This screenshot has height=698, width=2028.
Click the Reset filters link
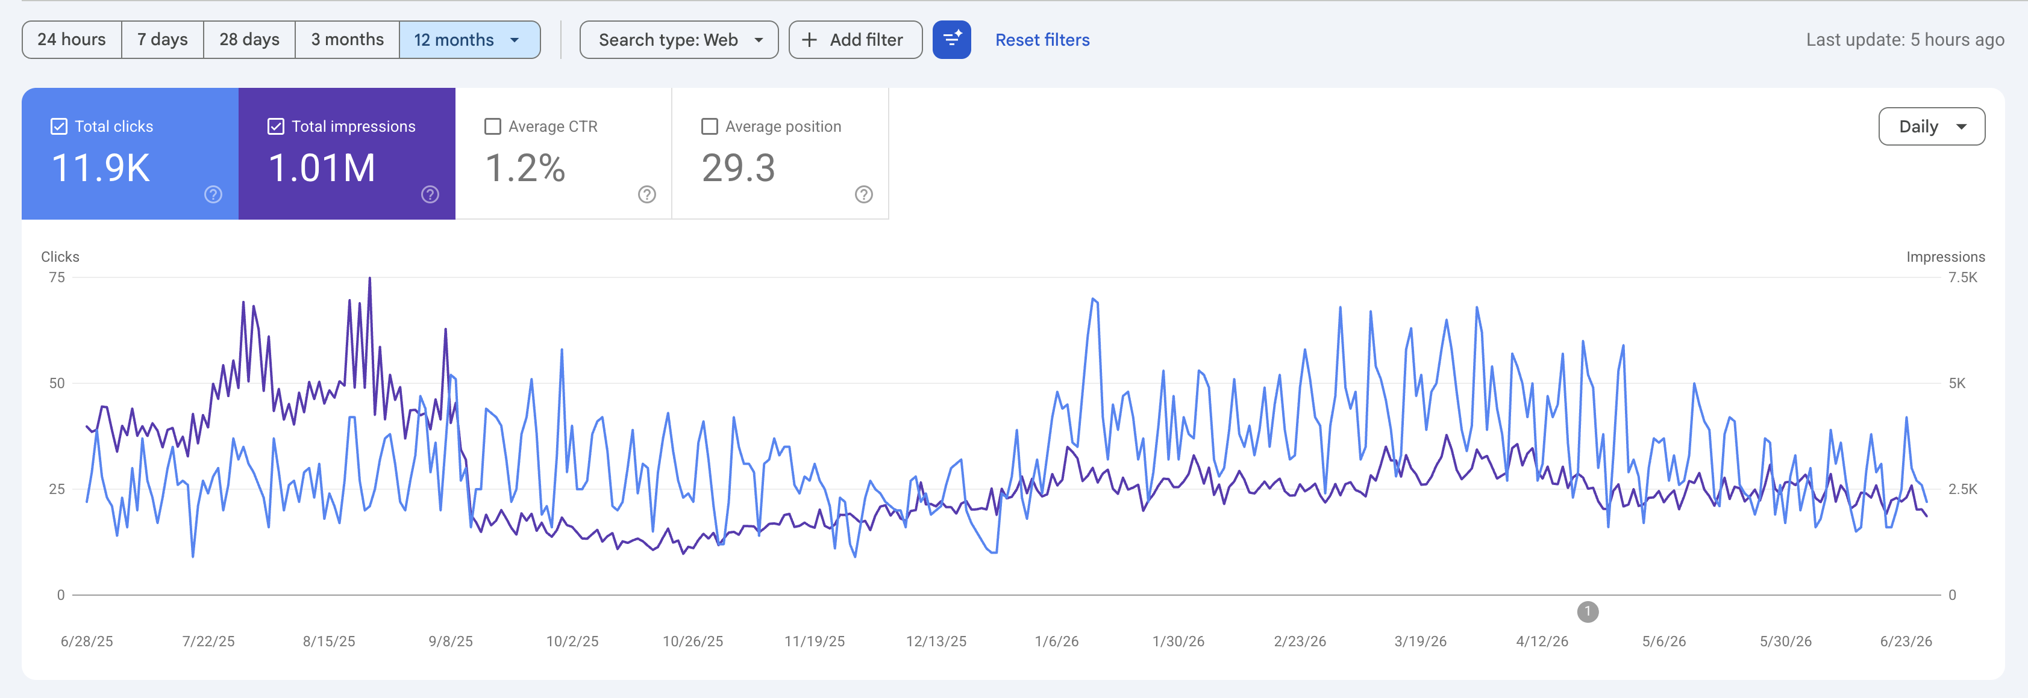click(1042, 39)
